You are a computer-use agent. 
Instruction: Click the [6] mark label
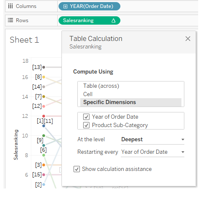pos(43,150)
